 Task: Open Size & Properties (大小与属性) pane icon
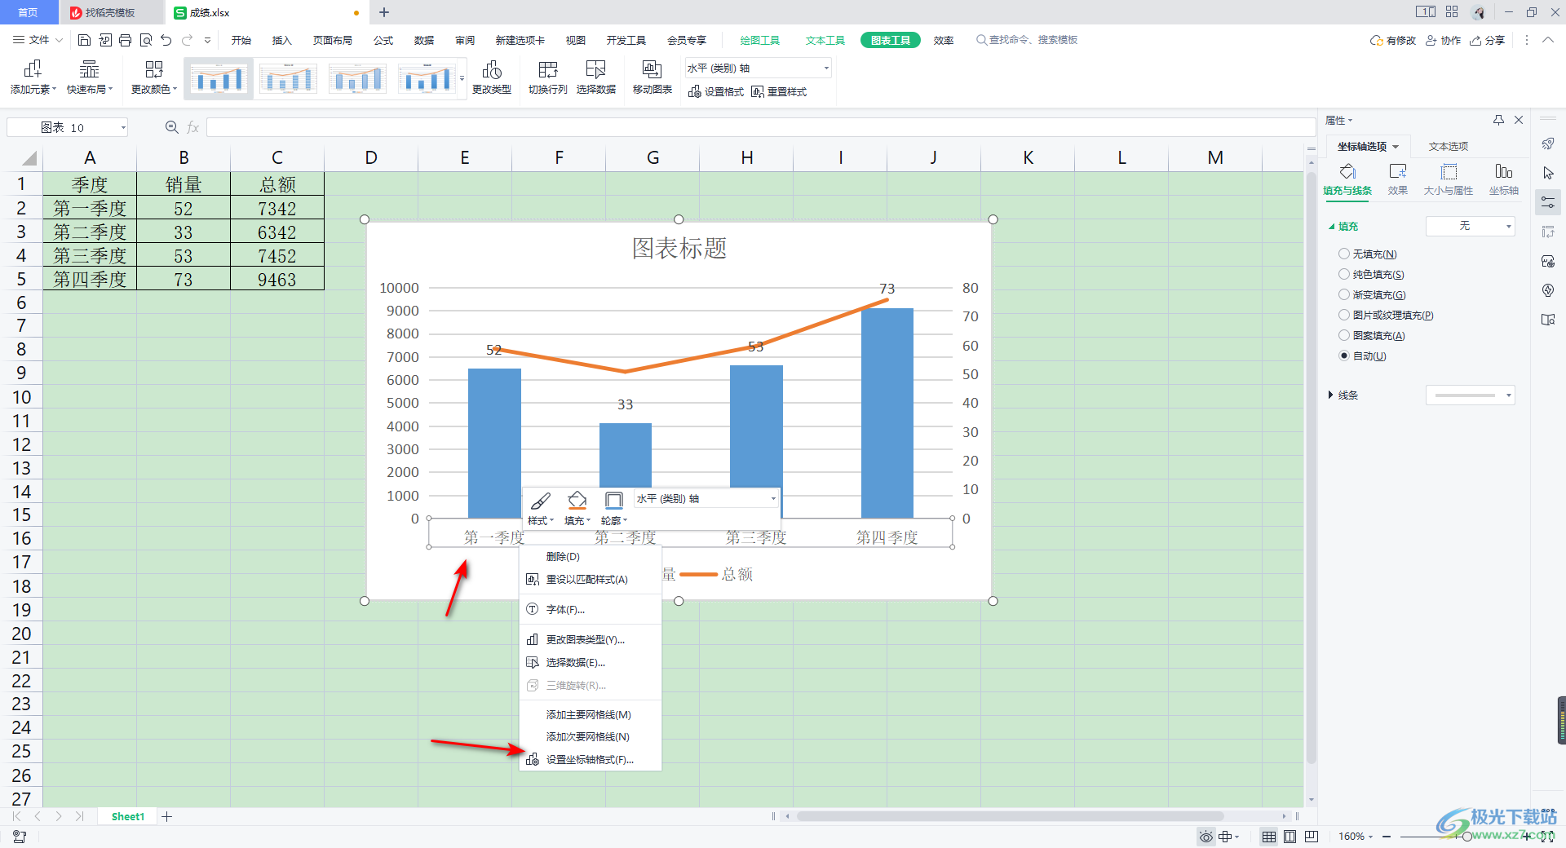1449,180
